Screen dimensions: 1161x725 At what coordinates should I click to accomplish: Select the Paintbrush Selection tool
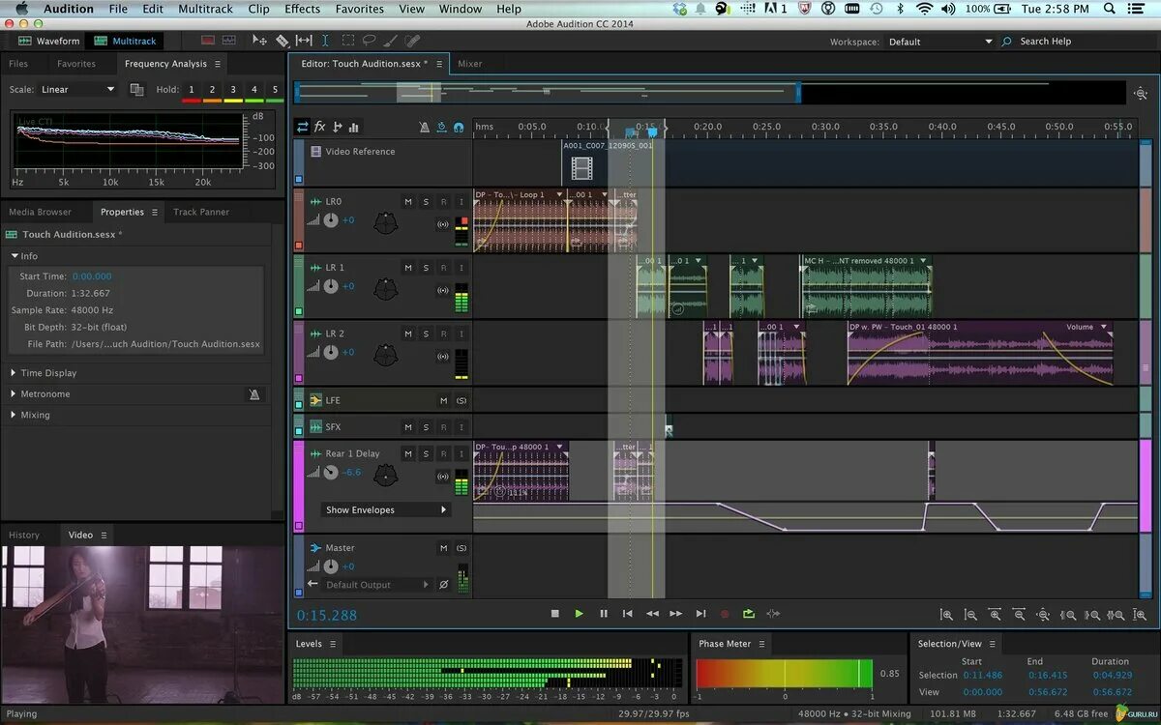390,41
